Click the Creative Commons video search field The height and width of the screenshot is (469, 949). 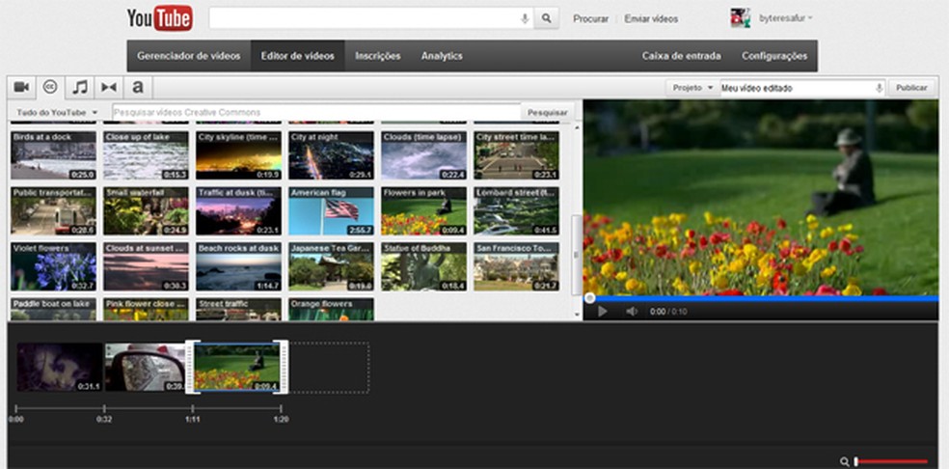[316, 113]
